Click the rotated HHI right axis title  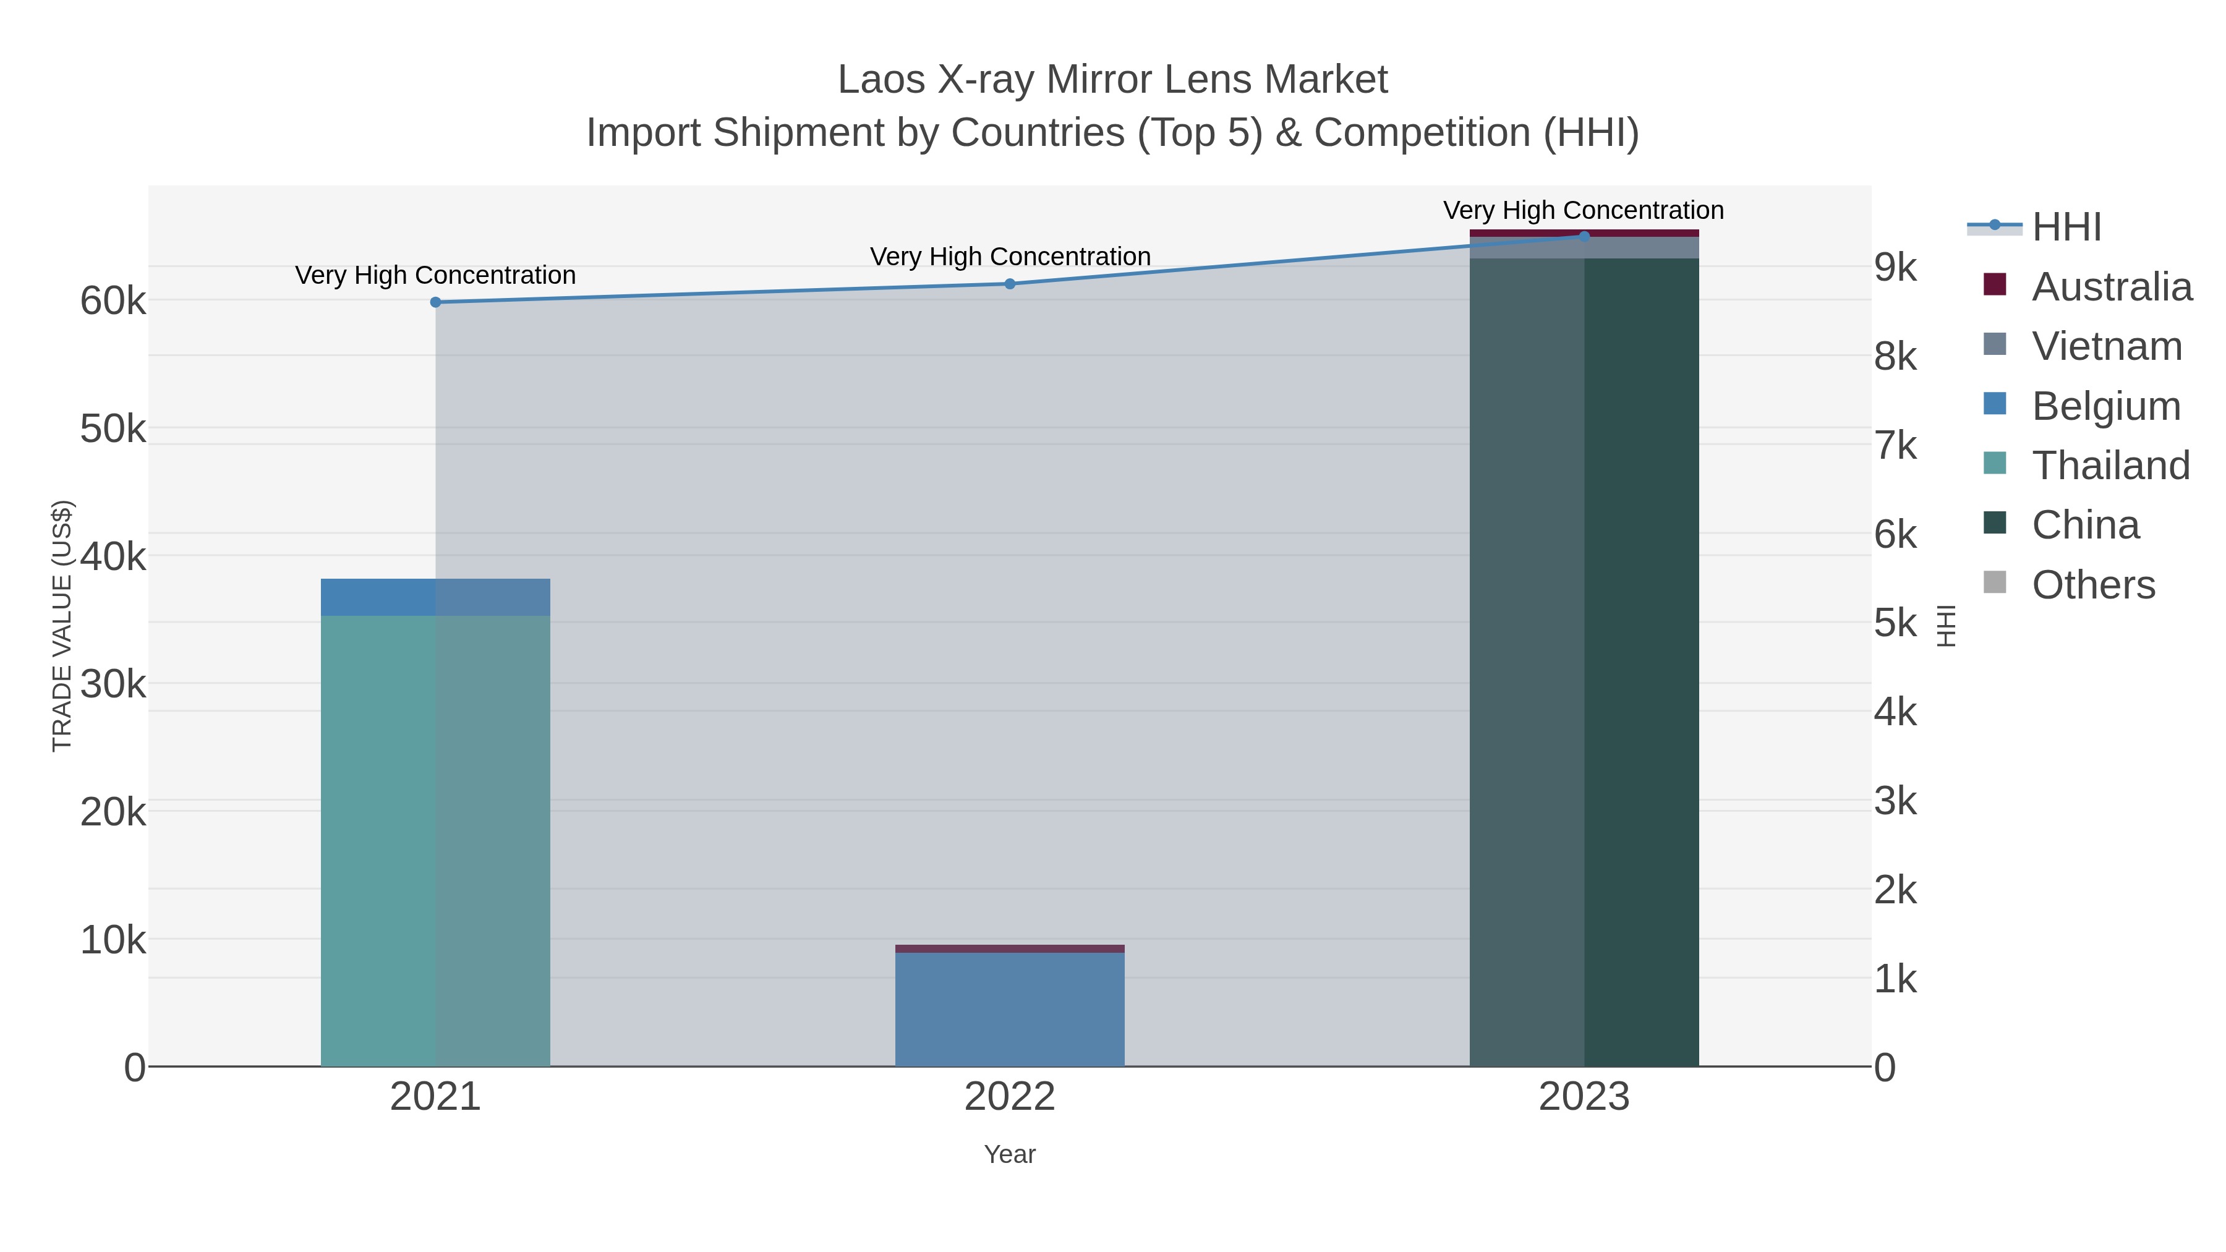coord(1945,626)
